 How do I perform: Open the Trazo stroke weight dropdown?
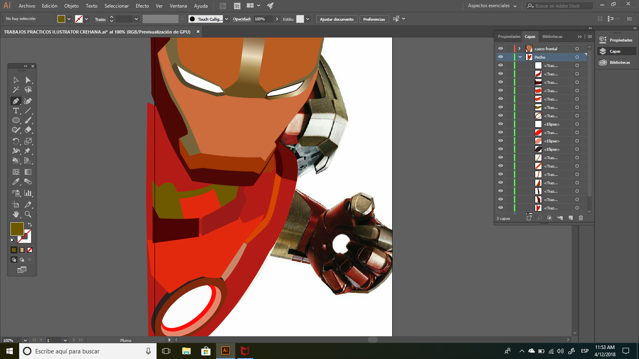click(136, 19)
